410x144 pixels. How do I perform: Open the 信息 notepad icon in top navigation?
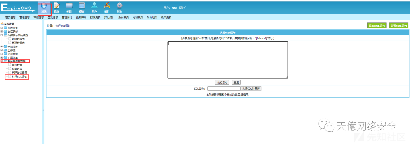57,5
